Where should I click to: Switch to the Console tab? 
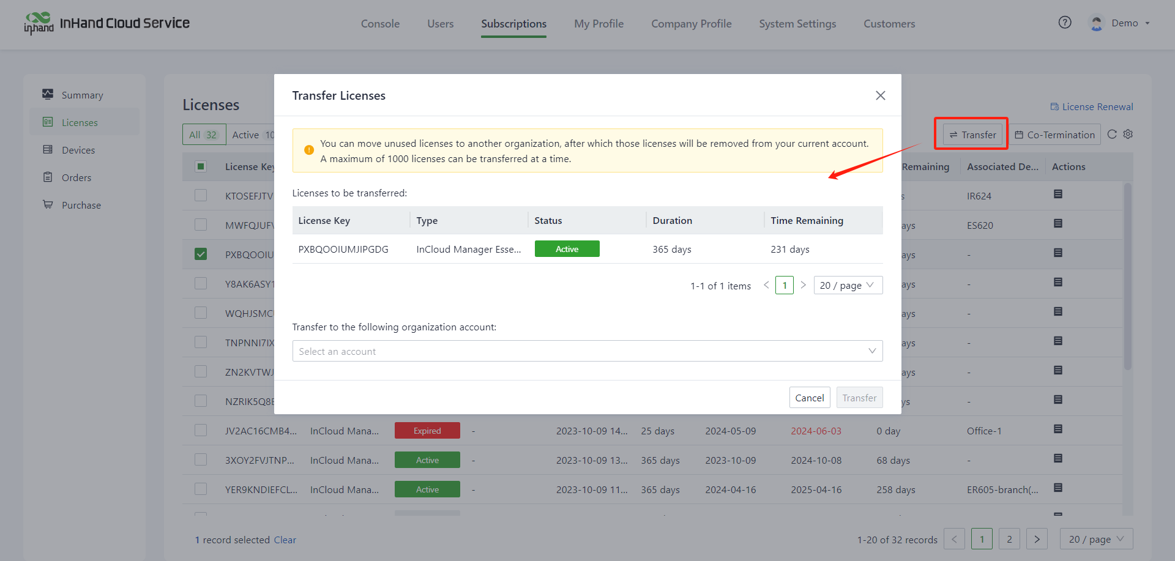(380, 24)
